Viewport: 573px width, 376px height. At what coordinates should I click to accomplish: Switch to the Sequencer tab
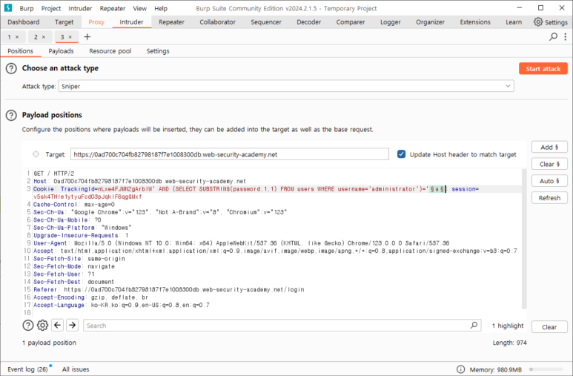click(x=266, y=22)
